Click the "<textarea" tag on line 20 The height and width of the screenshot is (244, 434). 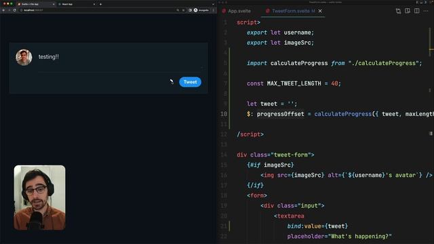click(289, 216)
